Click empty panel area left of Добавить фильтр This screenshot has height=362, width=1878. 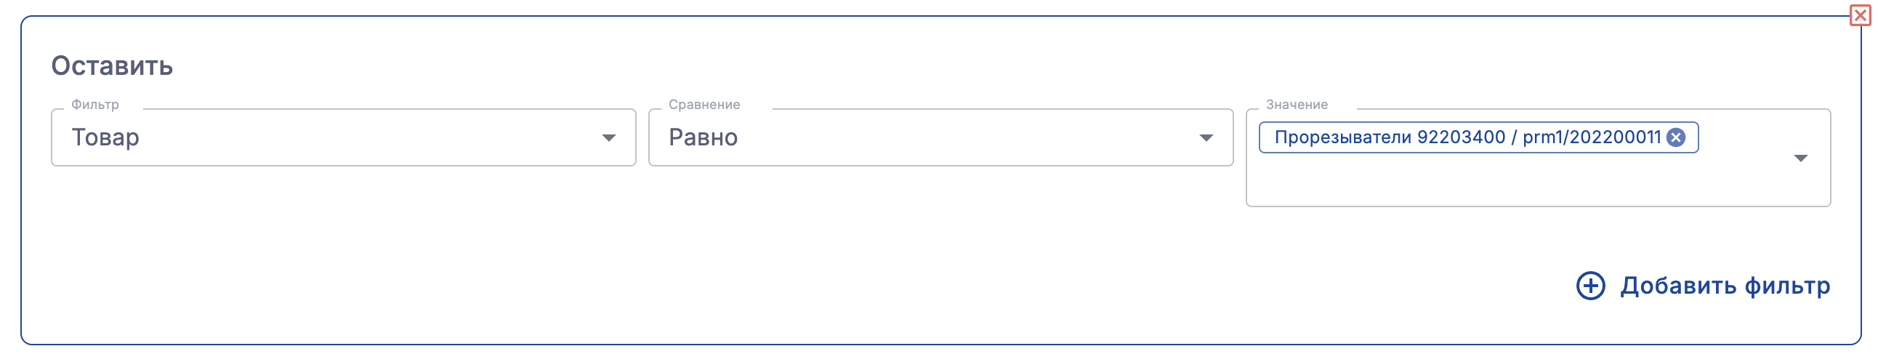click(x=875, y=286)
